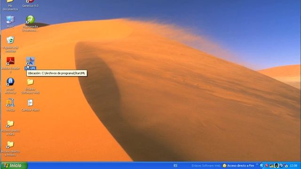
Task: Select the Enlaces Software Web folder
Action: (x=30, y=86)
